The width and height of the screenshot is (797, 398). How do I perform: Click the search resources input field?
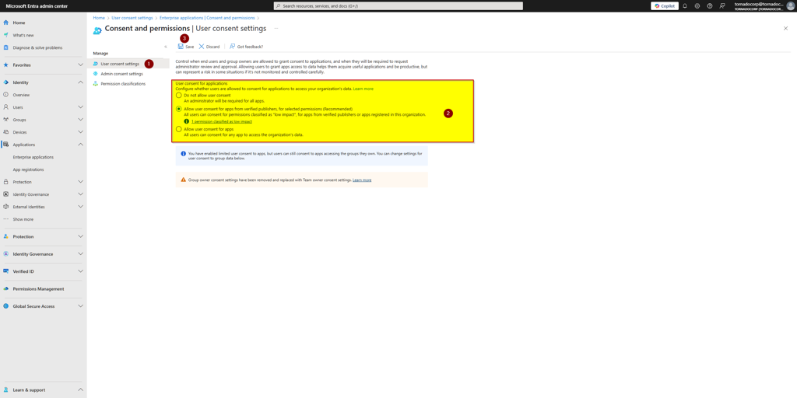[x=398, y=5]
